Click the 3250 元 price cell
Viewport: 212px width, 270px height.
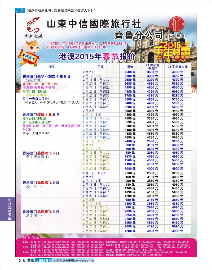click(x=130, y=215)
